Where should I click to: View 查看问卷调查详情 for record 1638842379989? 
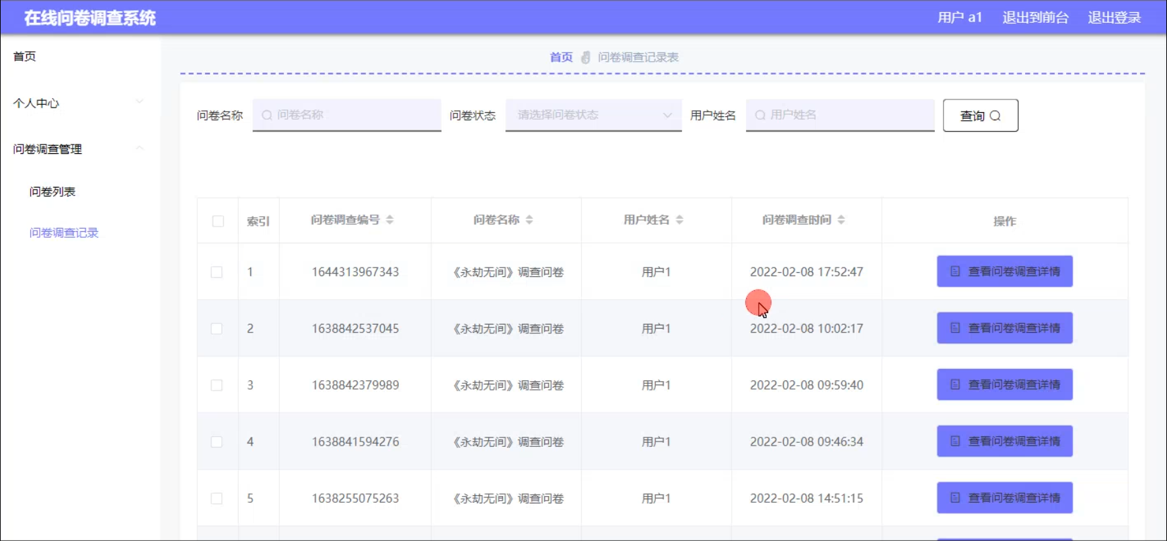click(1005, 384)
